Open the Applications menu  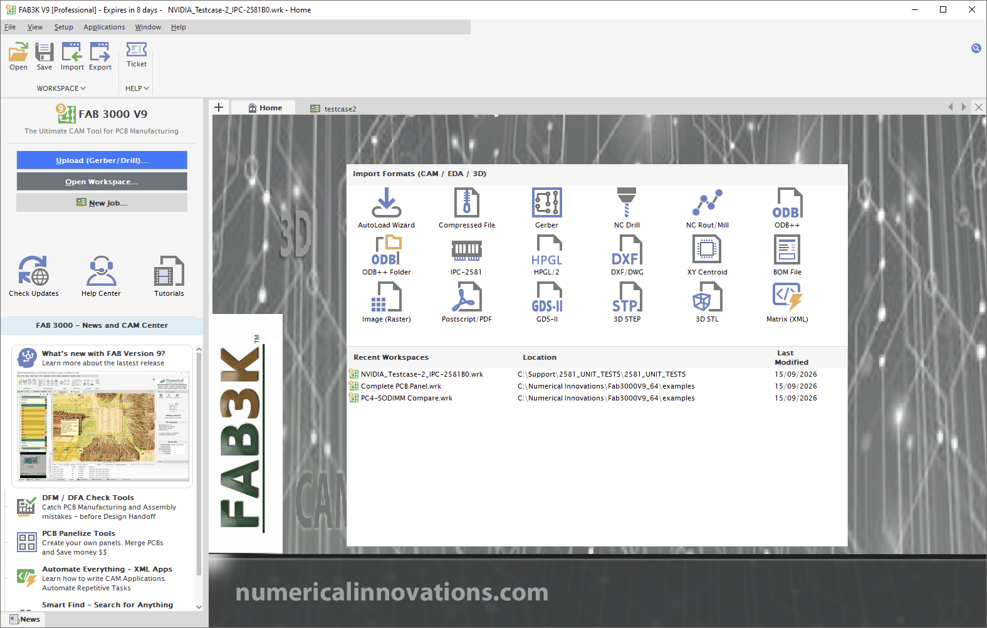pos(104,27)
